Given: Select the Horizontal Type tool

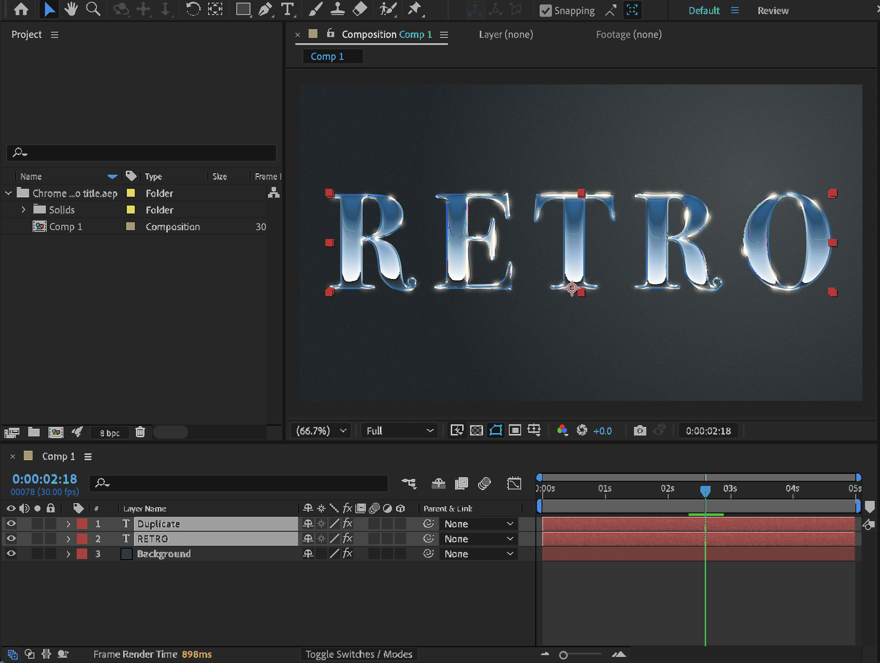Looking at the screenshot, I should (287, 9).
